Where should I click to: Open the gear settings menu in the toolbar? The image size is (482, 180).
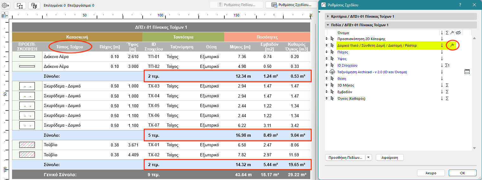6,5
